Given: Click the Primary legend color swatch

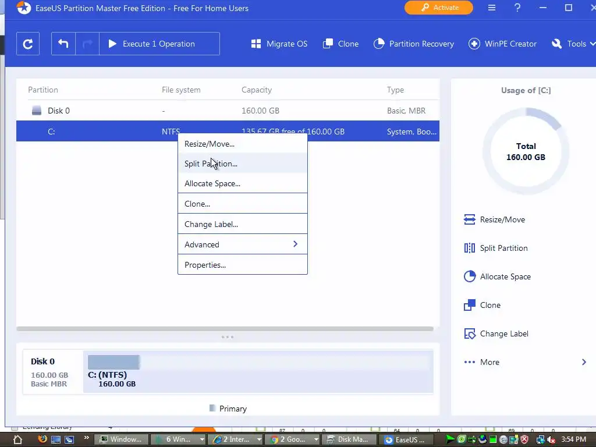Looking at the screenshot, I should pyautogui.click(x=212, y=408).
